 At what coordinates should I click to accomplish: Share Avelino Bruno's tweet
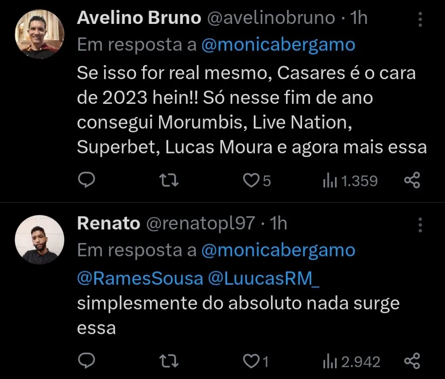pos(412,180)
